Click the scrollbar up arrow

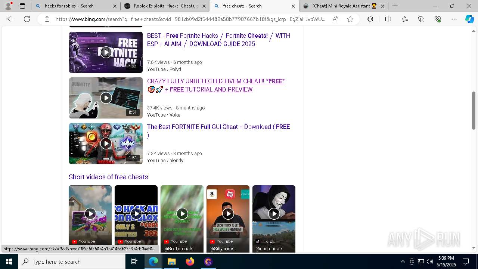click(474, 31)
